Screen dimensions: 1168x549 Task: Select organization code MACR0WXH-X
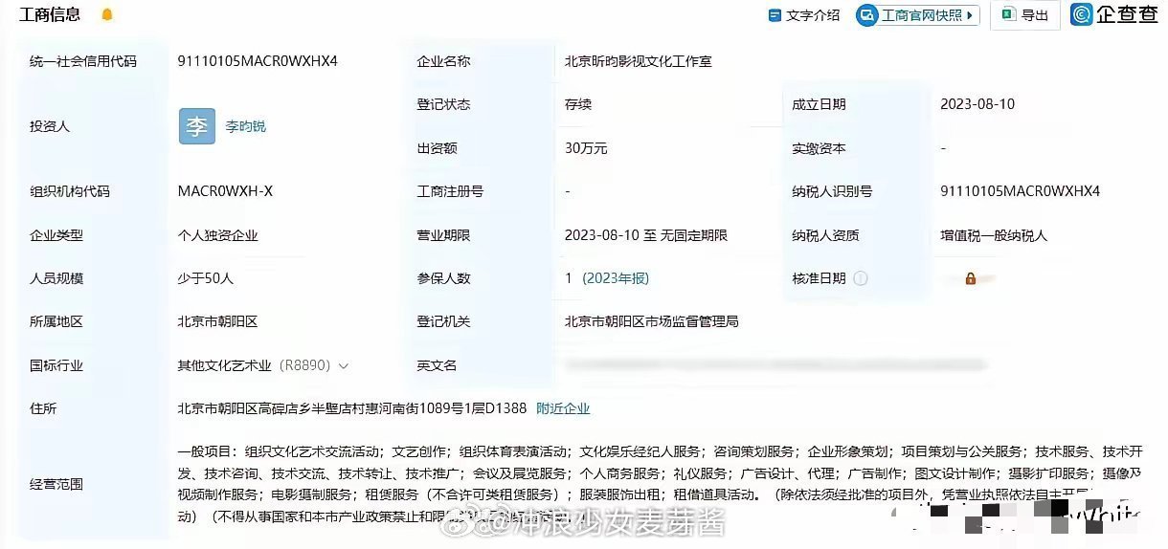pos(225,191)
